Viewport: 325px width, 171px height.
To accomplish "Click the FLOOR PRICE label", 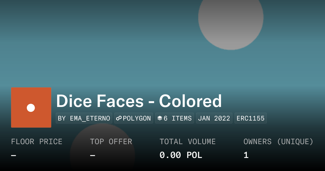I will pyautogui.click(x=37, y=142).
